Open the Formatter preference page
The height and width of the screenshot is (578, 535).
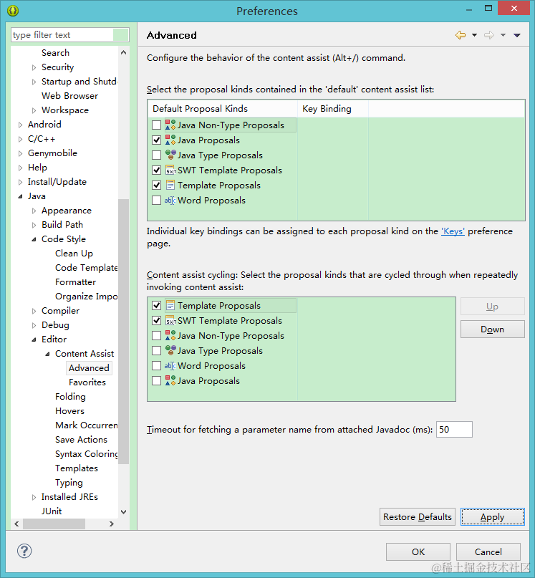(x=76, y=282)
